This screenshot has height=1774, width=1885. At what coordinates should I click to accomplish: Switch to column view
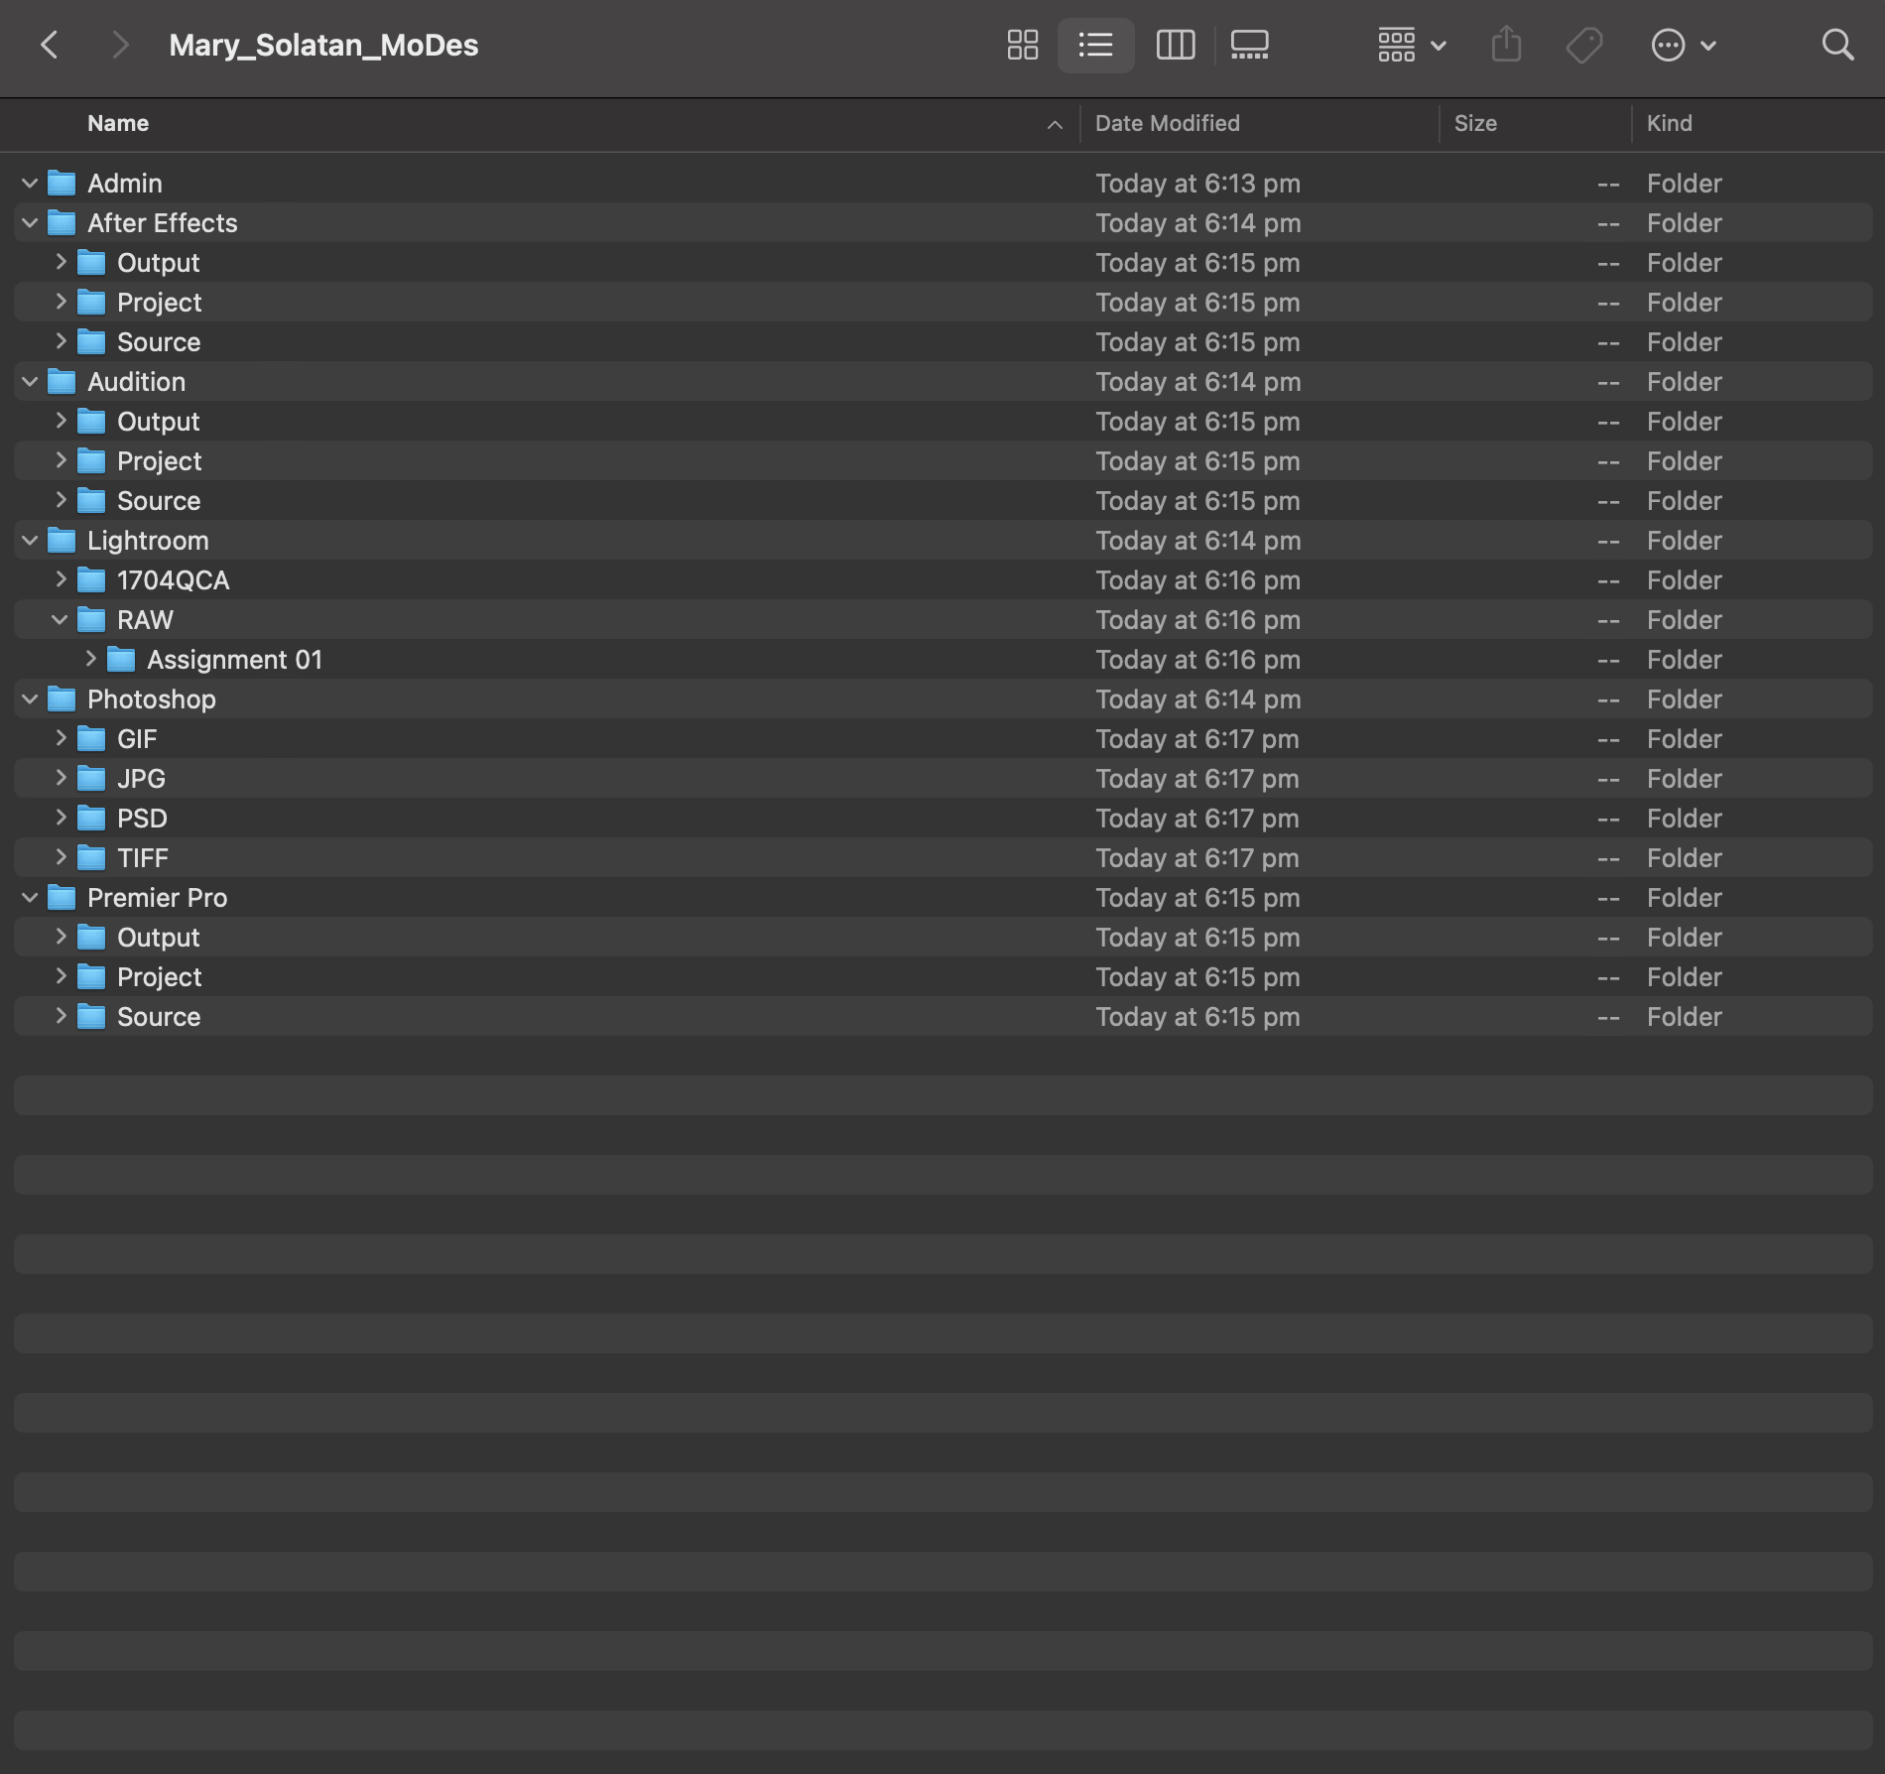point(1176,45)
